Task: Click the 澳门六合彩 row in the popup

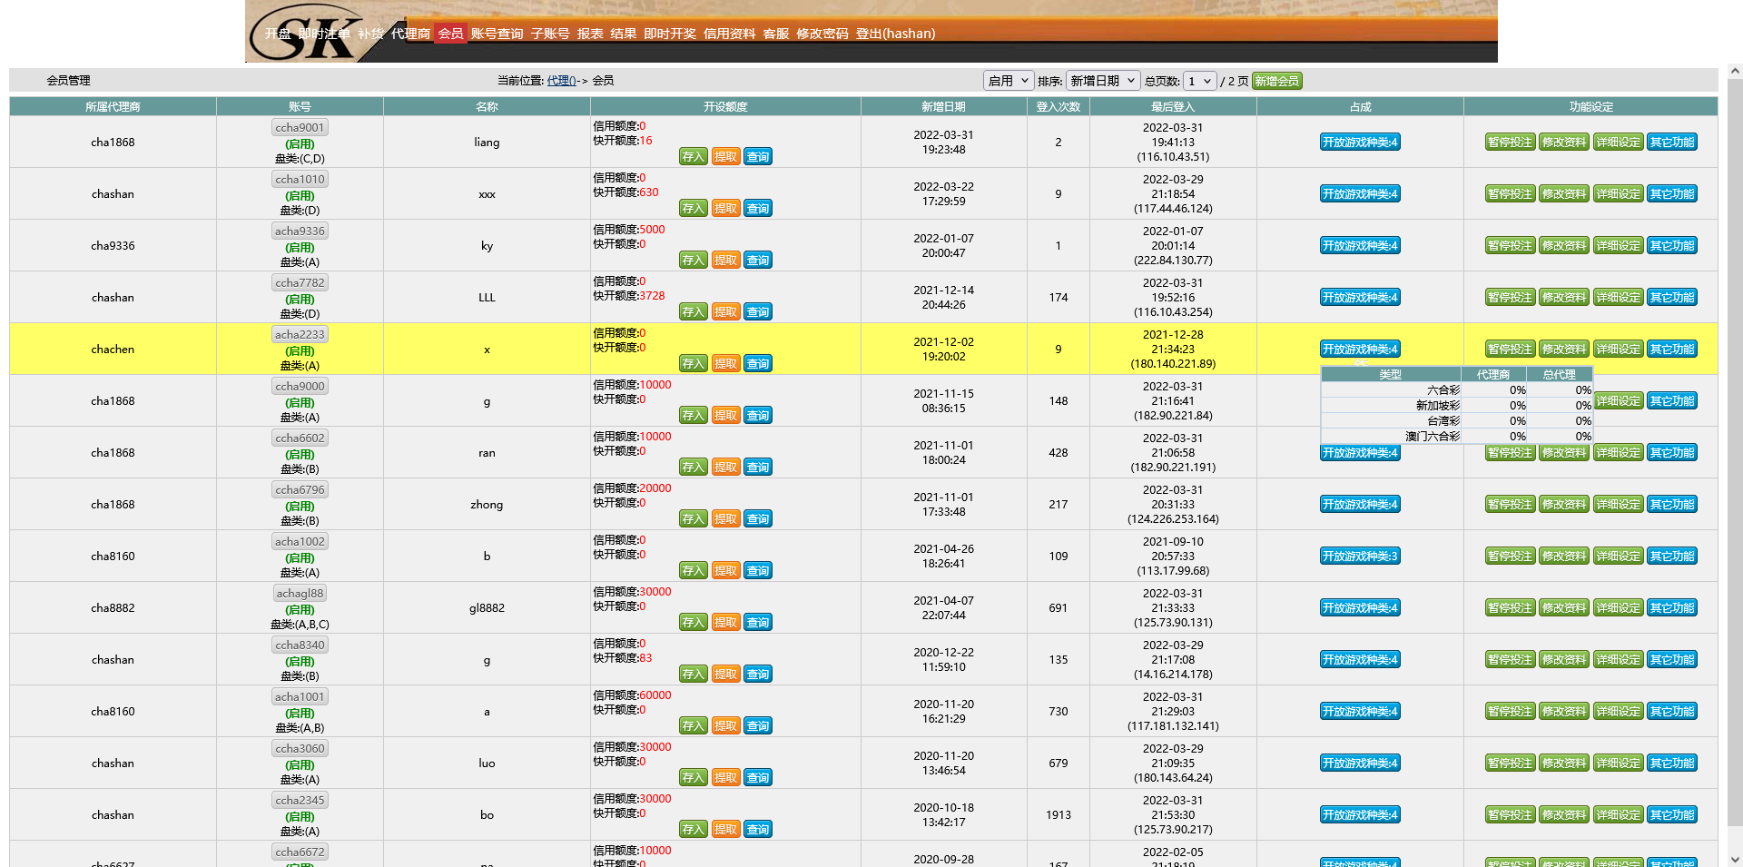Action: [x=1457, y=437]
